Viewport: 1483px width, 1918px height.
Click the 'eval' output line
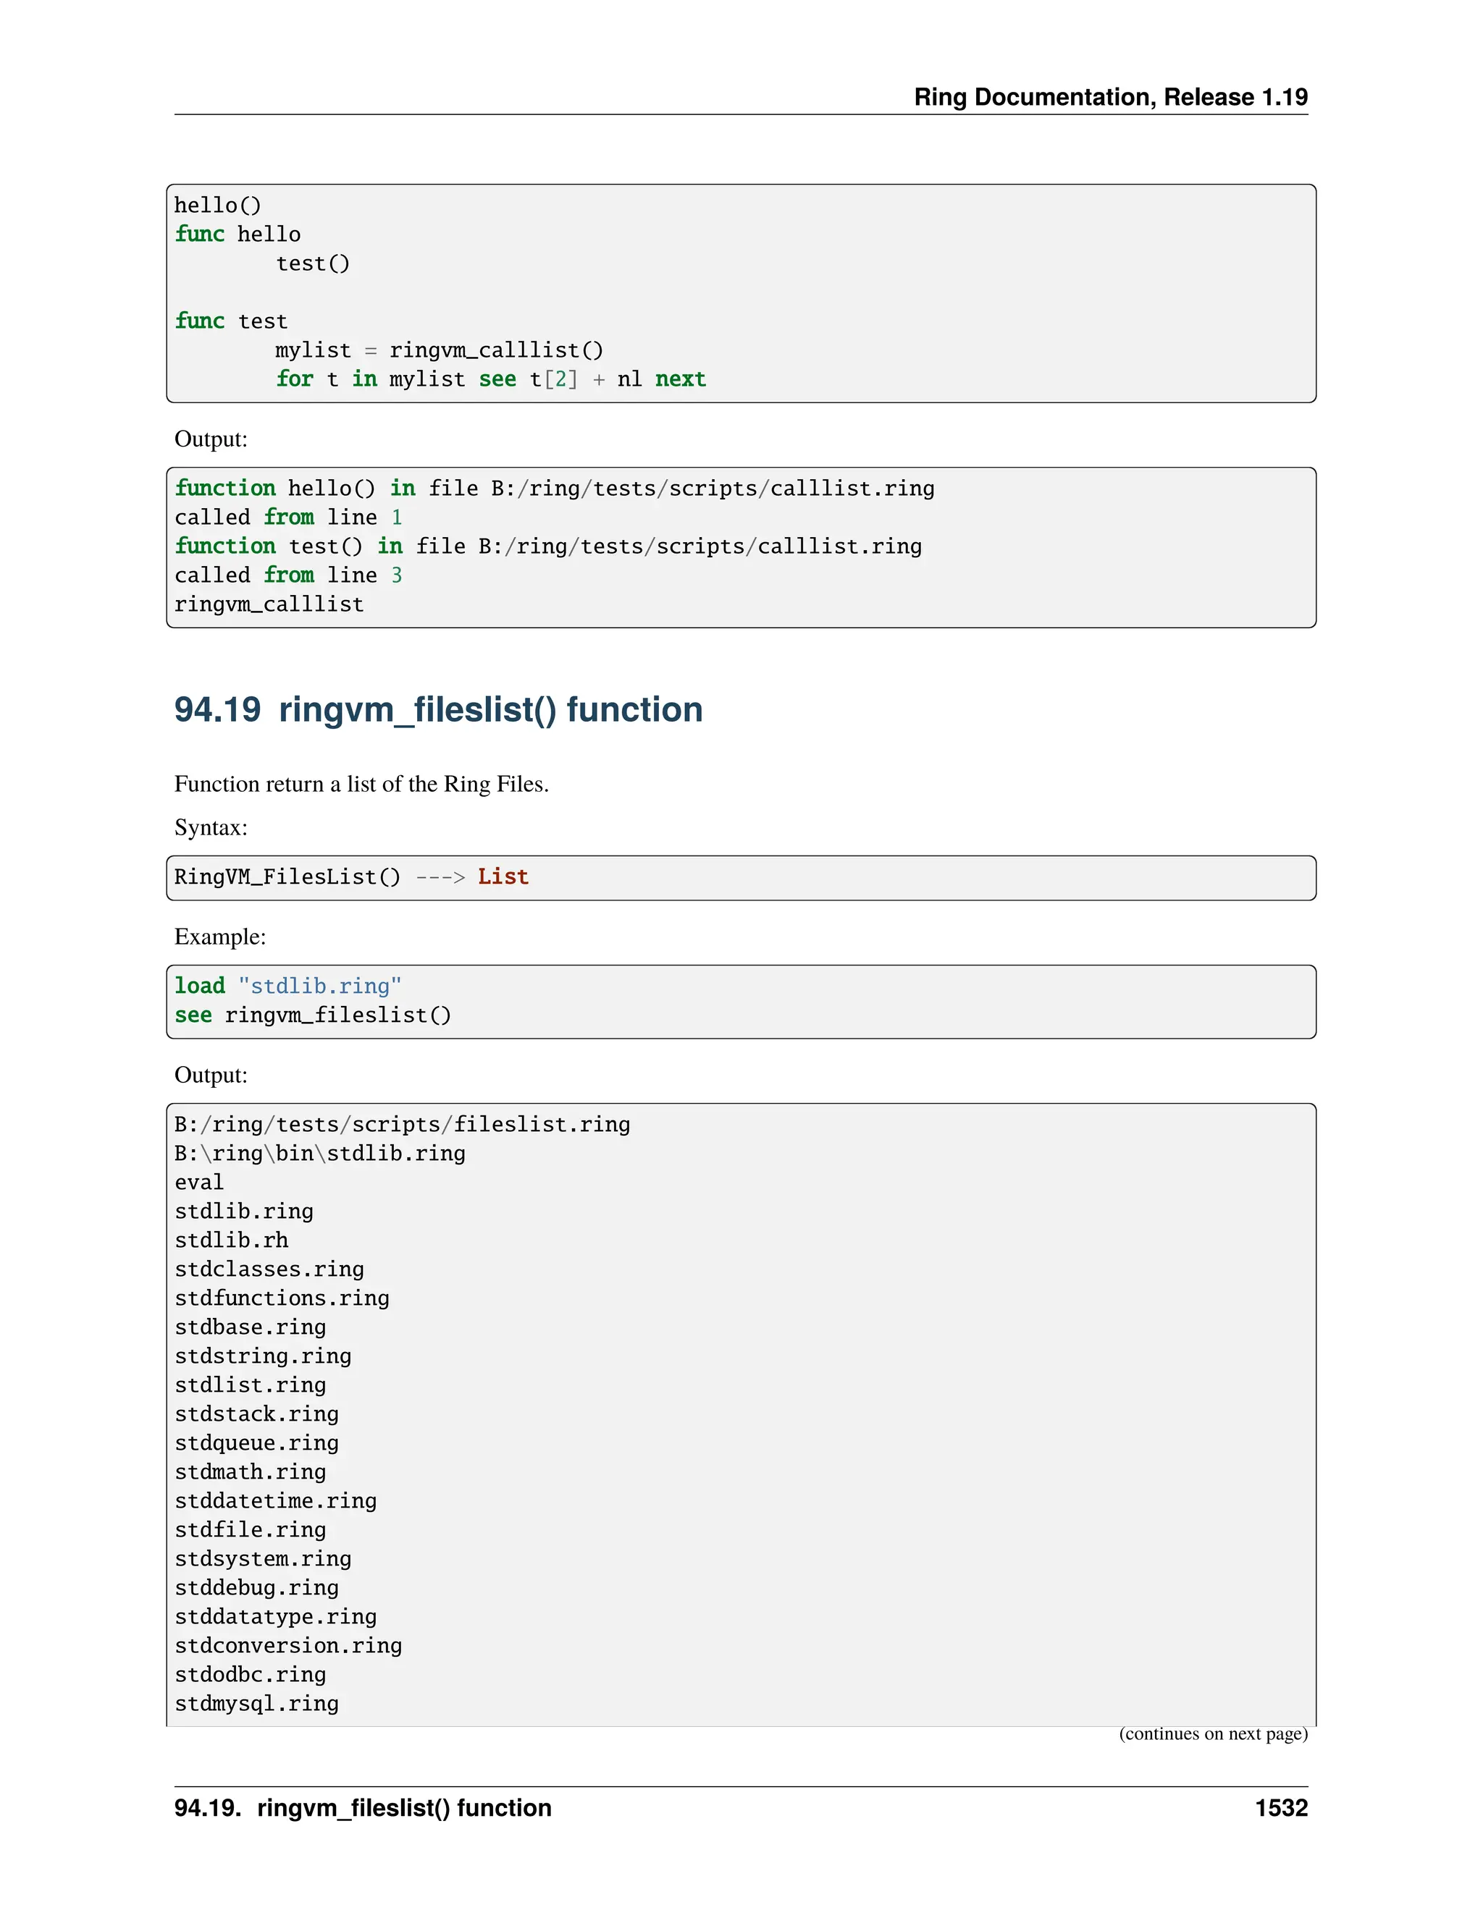pos(199,1182)
